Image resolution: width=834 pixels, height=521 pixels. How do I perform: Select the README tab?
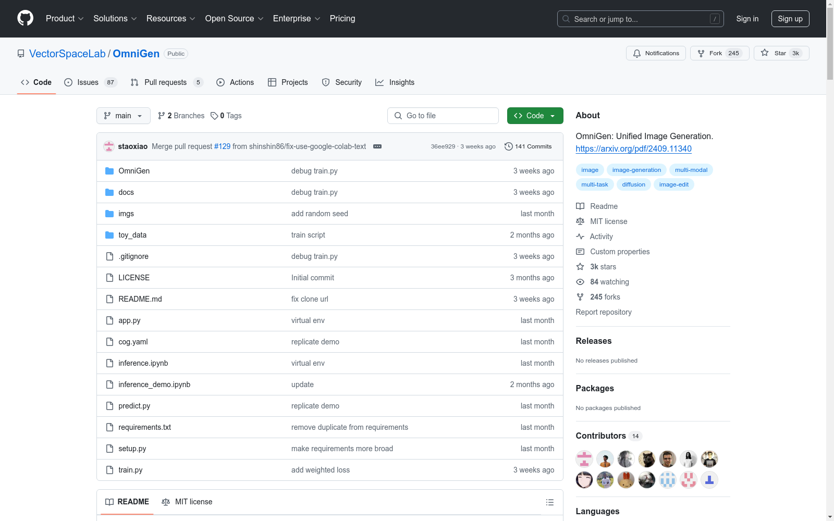point(127,502)
